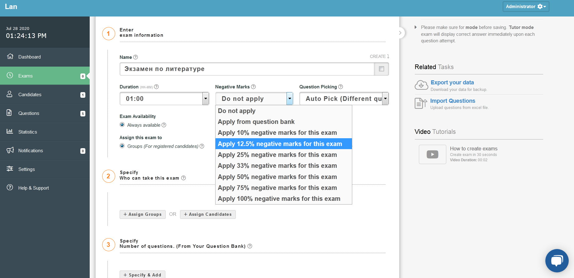Collapse the right side panel arrow

400,33
